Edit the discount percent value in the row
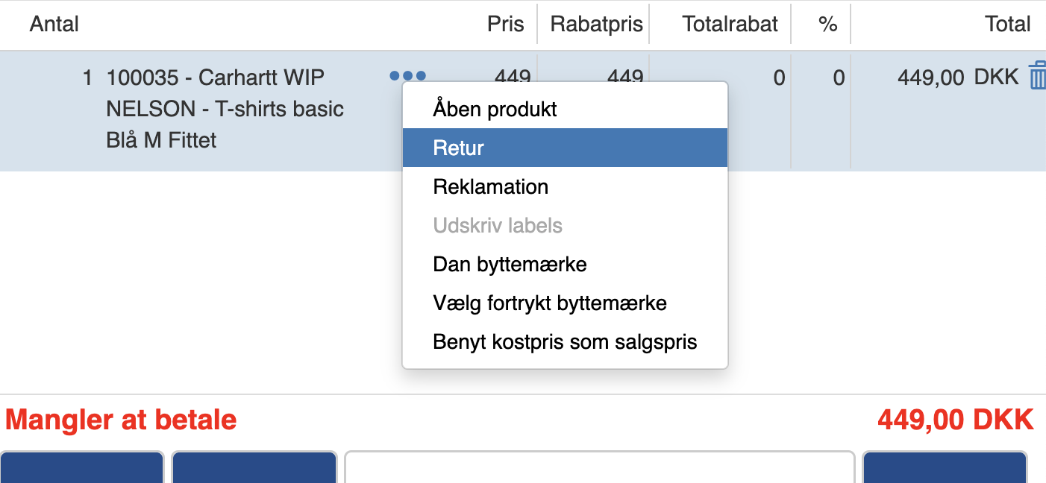 click(839, 78)
